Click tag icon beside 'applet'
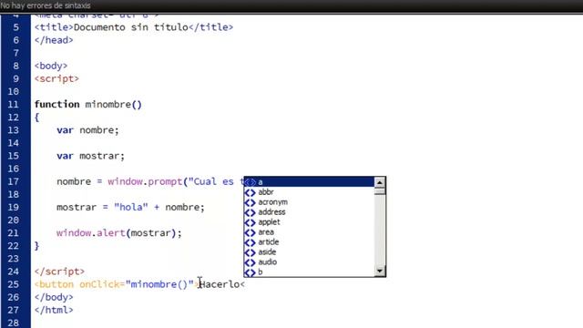Screen dimensions: 583x328 point(250,222)
